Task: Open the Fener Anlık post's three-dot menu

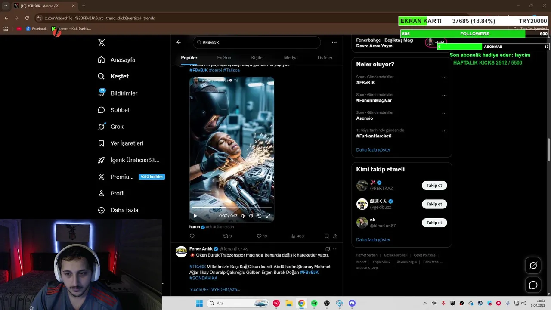Action: click(335, 249)
